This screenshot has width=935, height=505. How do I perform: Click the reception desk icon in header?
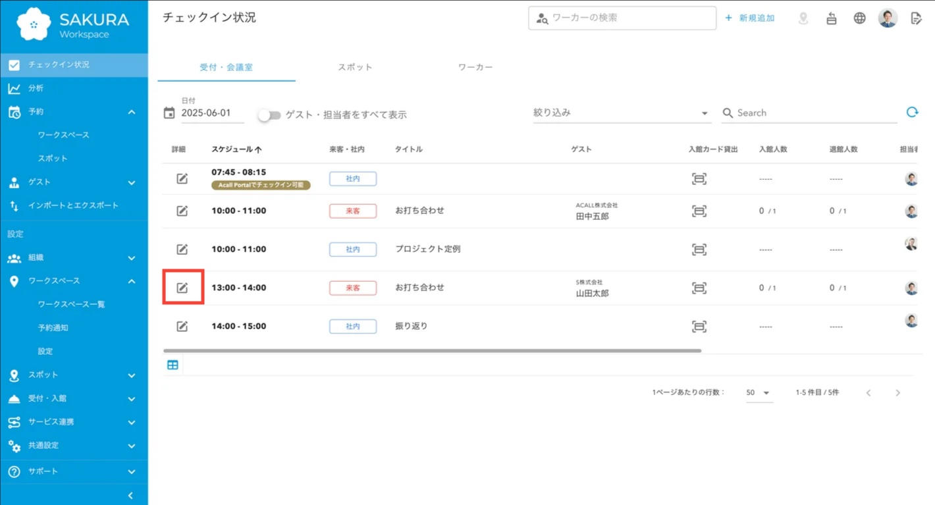832,18
